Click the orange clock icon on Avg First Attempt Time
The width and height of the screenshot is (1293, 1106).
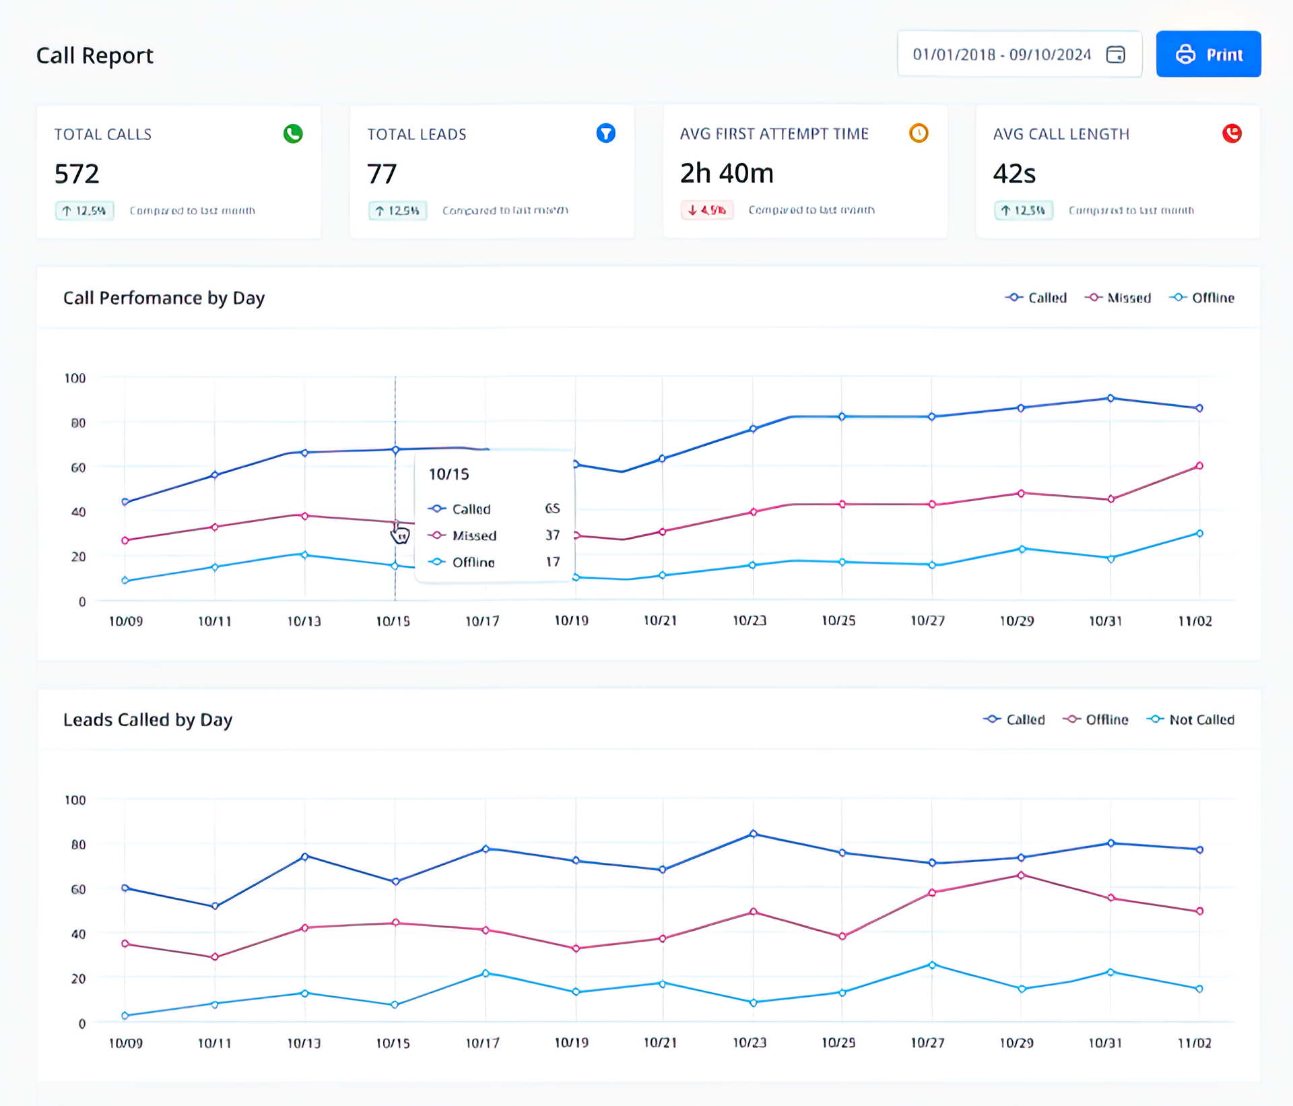[919, 134]
